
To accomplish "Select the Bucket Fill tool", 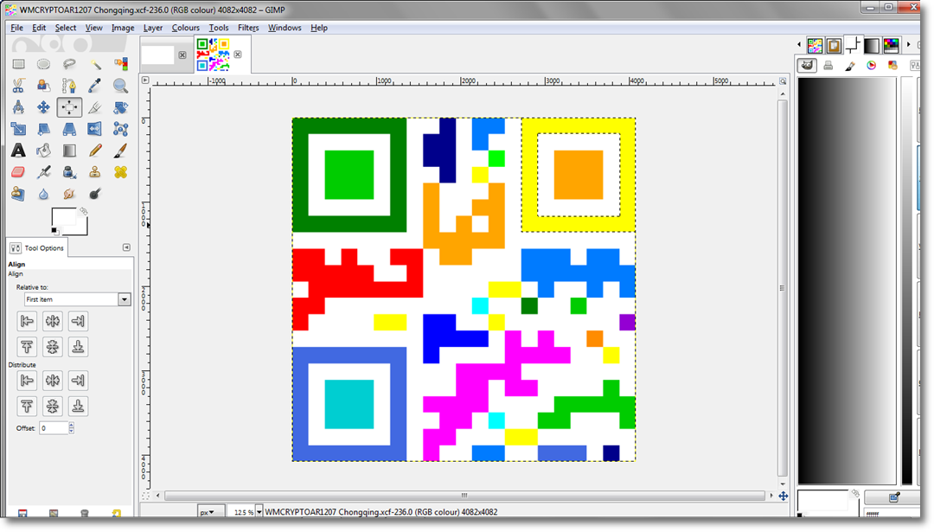I will [x=43, y=151].
